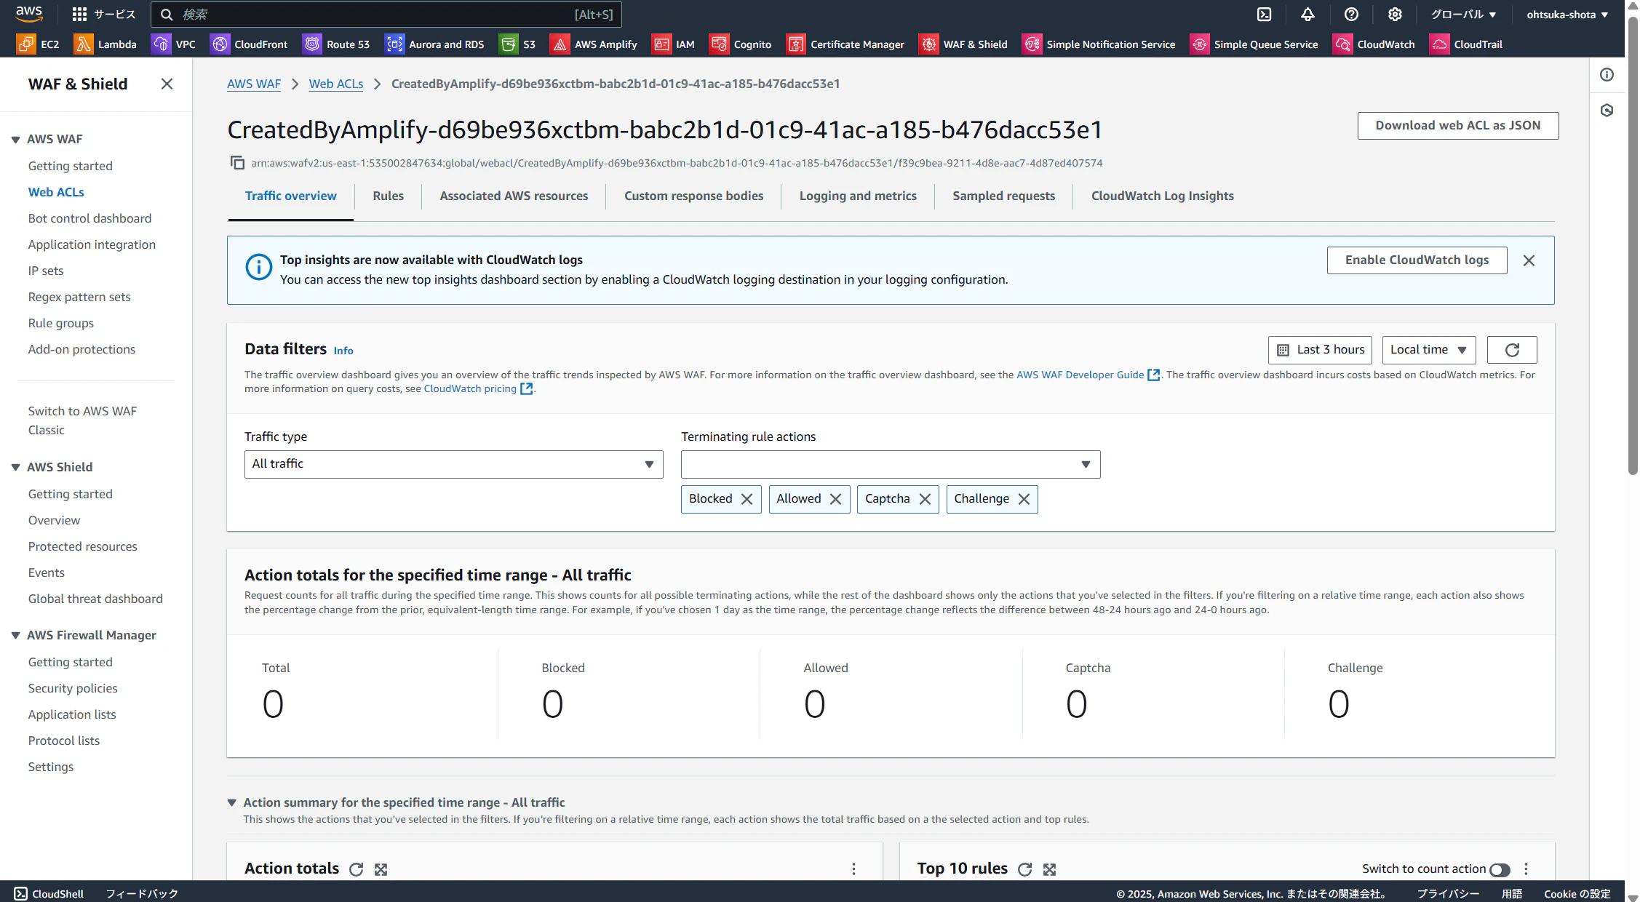Click the AWS console search field
Screen dimensions: 1640x902
[x=386, y=15]
